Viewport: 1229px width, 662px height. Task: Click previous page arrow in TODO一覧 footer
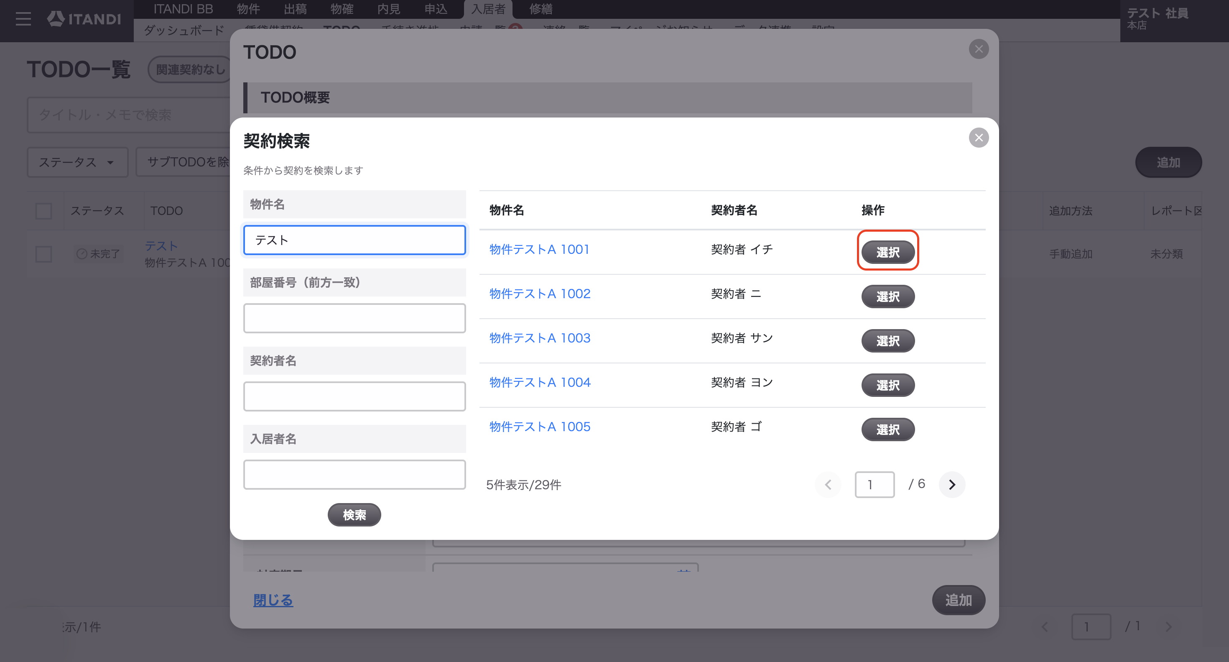[x=1045, y=627]
